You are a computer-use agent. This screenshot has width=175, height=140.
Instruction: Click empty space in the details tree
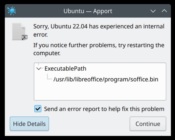tap(100, 92)
